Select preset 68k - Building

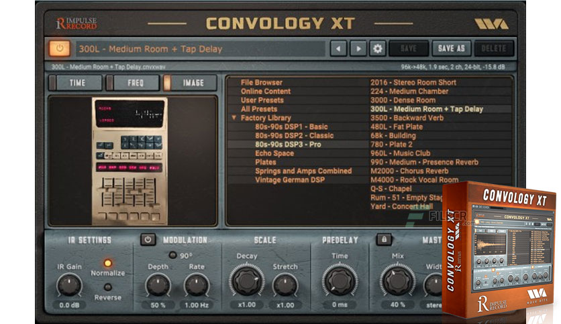(393, 136)
